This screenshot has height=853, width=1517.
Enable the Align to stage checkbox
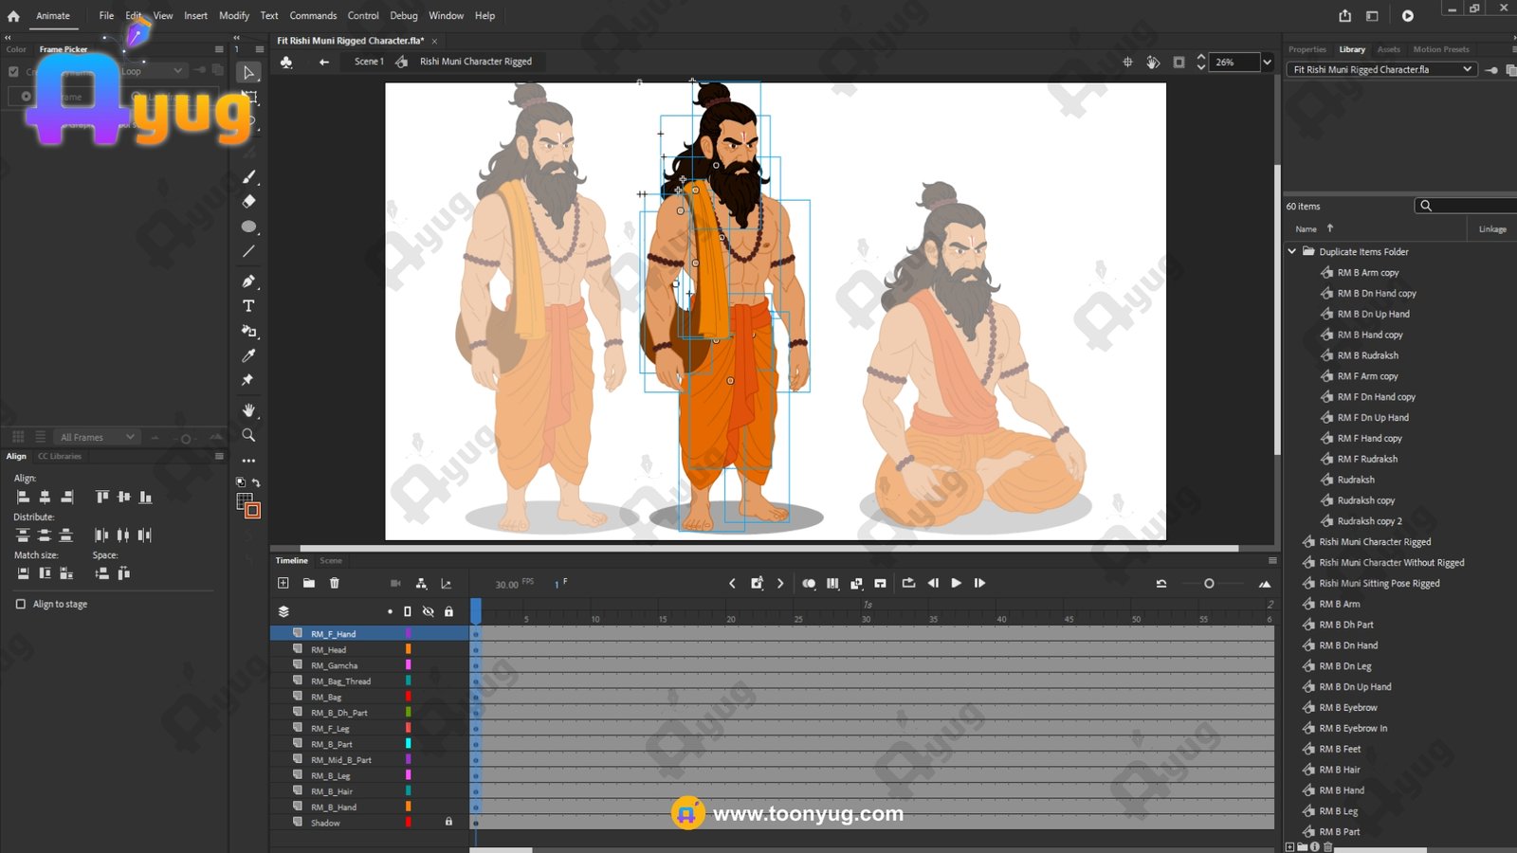[21, 604]
